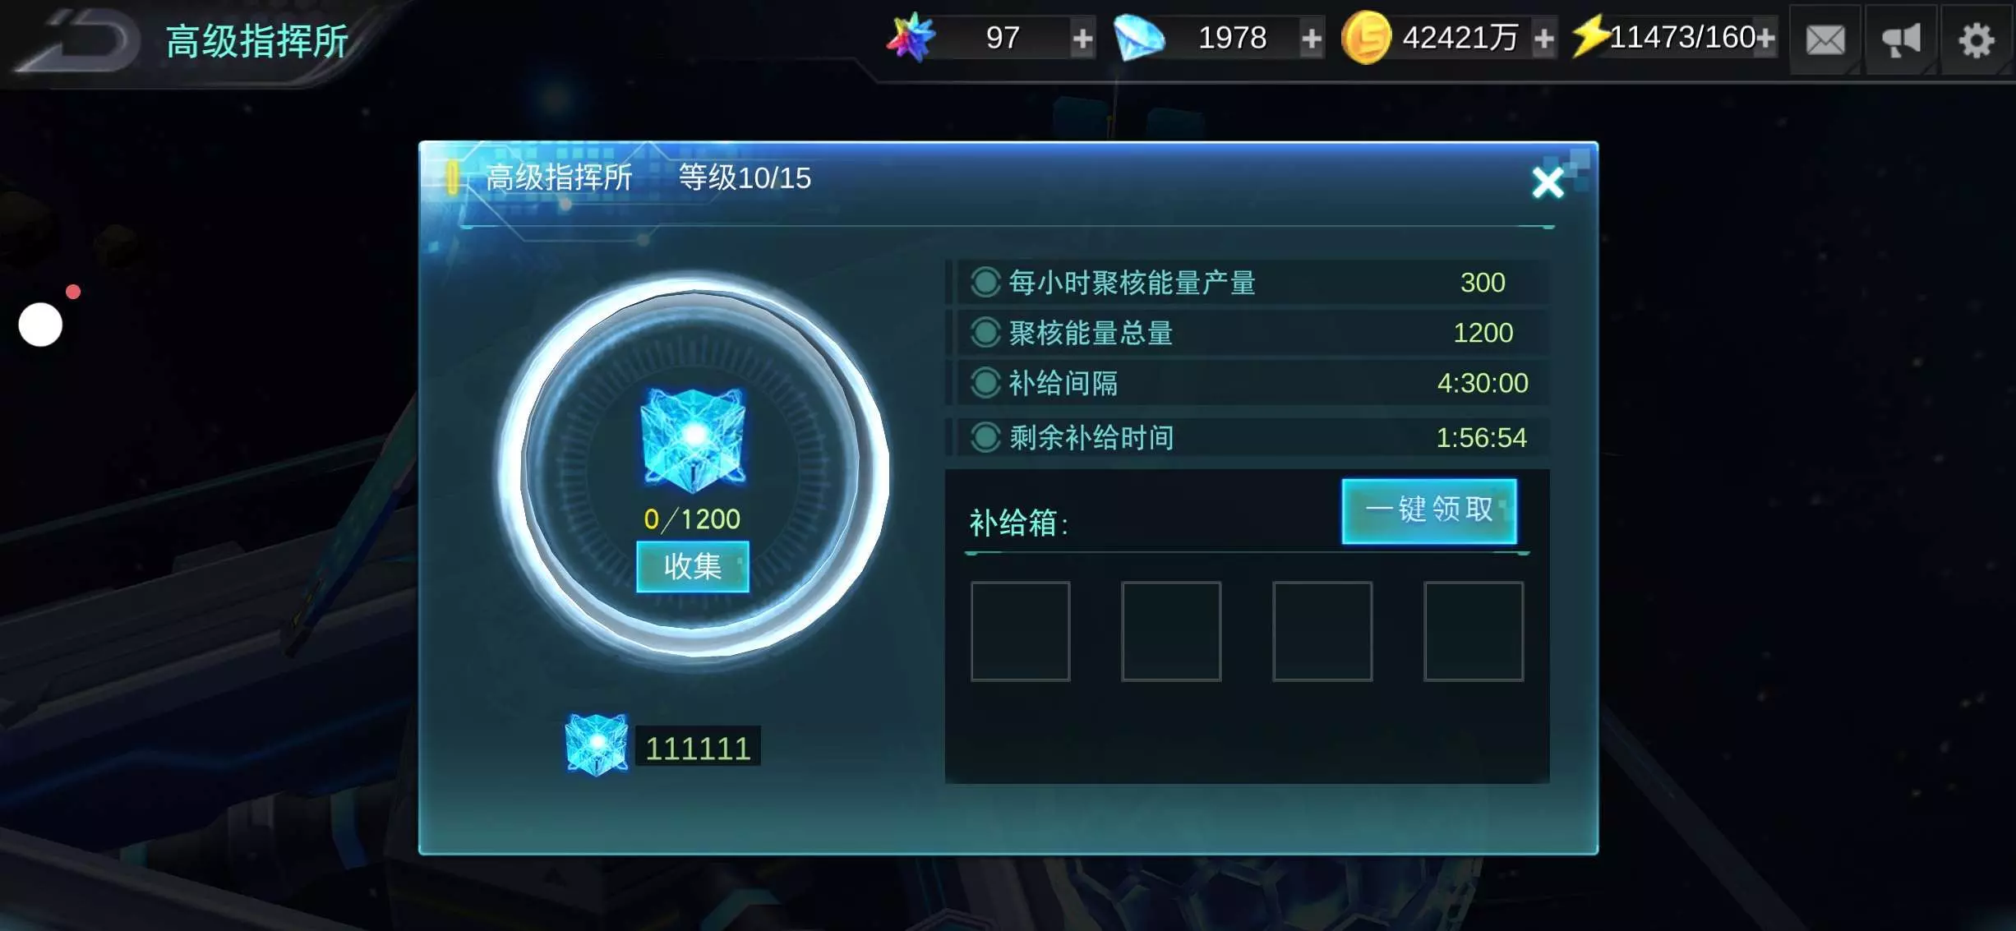
Task: Select the first supply box slot
Action: tap(1020, 631)
